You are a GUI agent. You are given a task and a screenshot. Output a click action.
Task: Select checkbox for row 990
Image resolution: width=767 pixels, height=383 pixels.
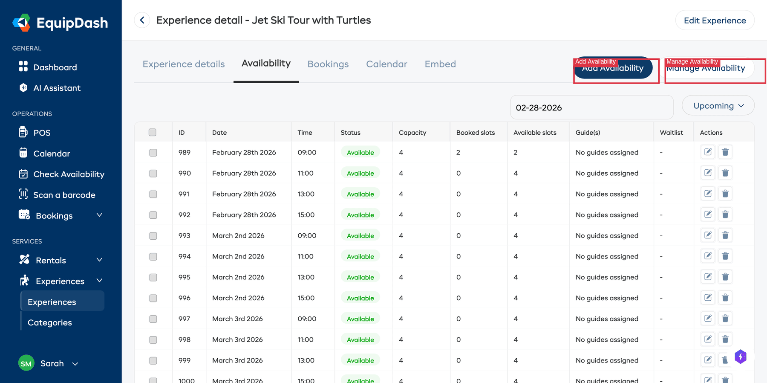(153, 174)
